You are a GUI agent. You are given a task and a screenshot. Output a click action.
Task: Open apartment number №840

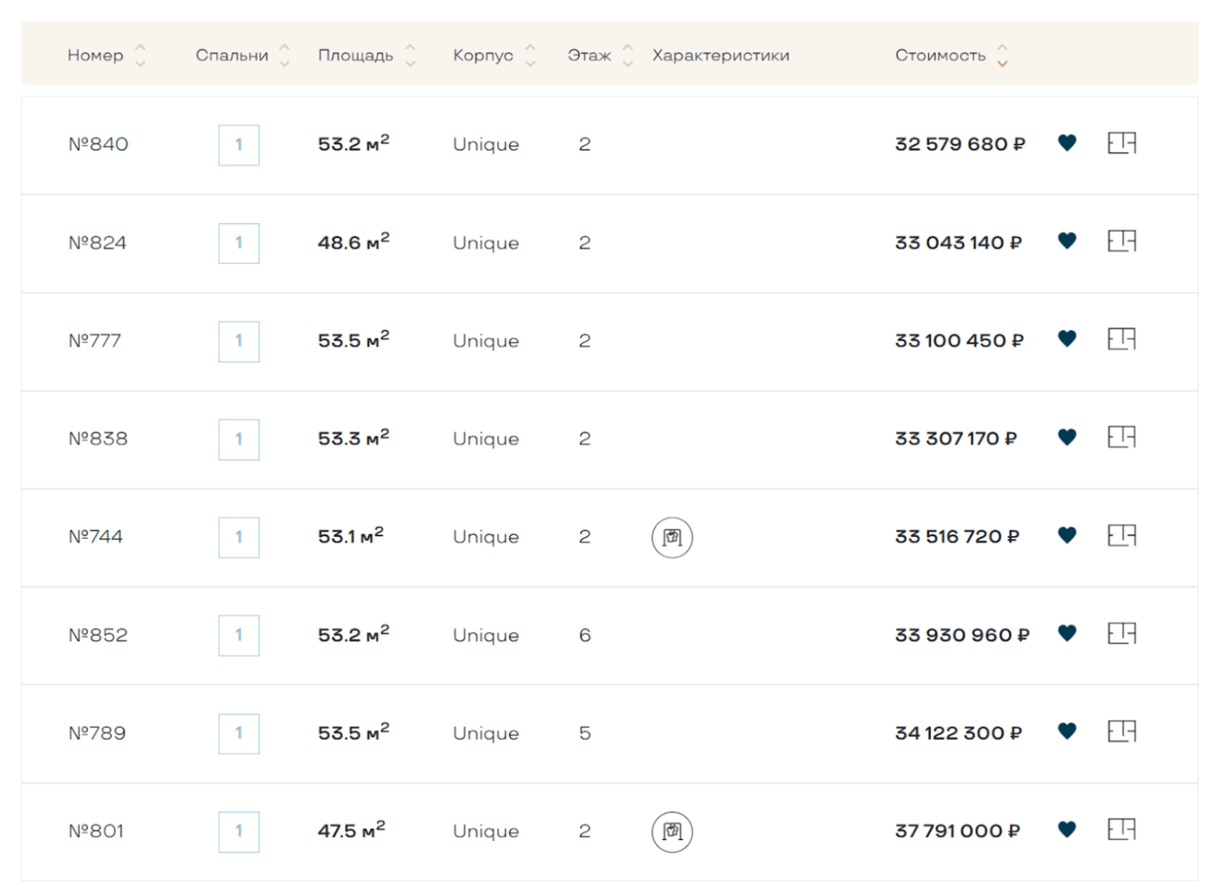pyautogui.click(x=98, y=144)
